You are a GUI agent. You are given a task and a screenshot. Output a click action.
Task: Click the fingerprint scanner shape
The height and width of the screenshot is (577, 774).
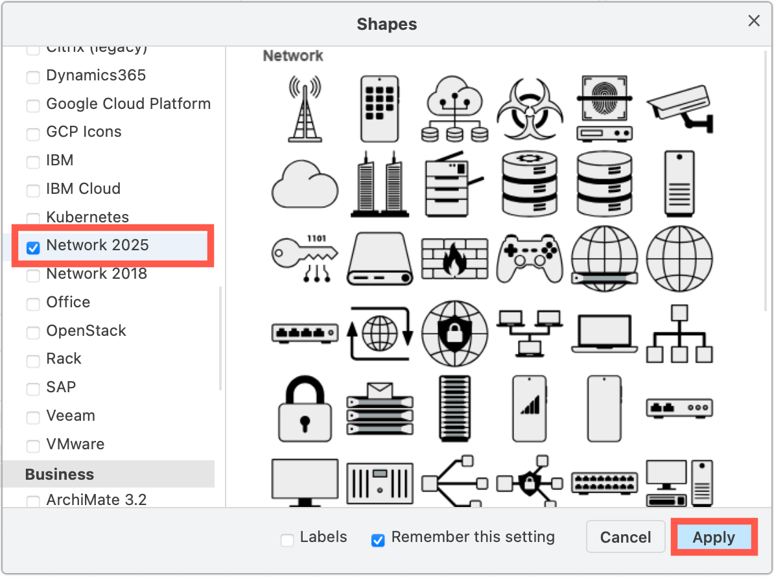(x=604, y=109)
